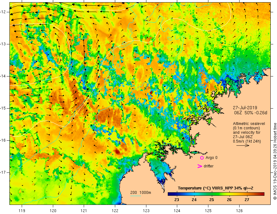The height and width of the screenshot is (214, 277).
Task: Click the magenta drifter legend symbol
Action: pos(200,166)
